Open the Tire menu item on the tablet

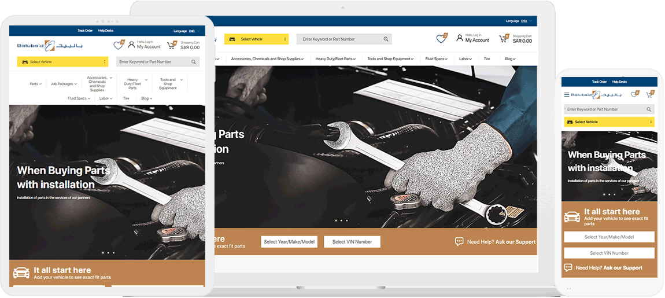click(x=126, y=98)
